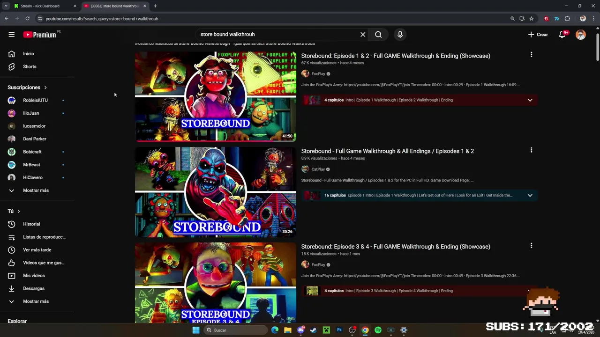Open the red circular extension icon

(x=546, y=19)
